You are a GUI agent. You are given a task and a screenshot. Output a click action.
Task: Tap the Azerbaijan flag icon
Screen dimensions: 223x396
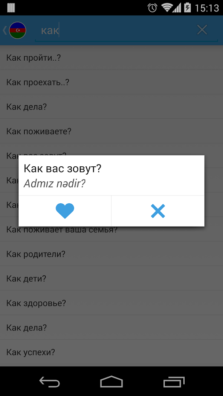pyautogui.click(x=18, y=30)
